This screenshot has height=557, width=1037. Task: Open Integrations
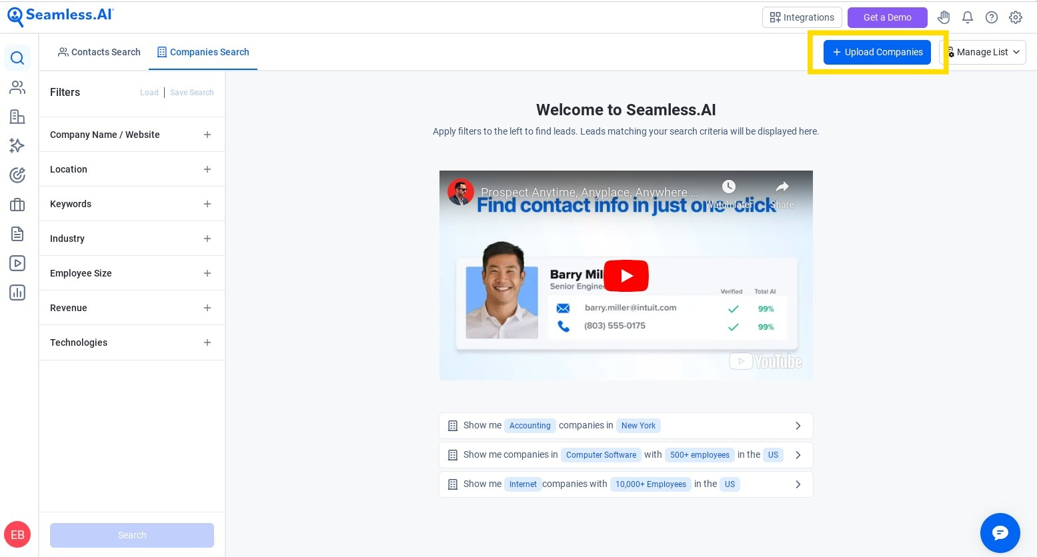click(802, 17)
